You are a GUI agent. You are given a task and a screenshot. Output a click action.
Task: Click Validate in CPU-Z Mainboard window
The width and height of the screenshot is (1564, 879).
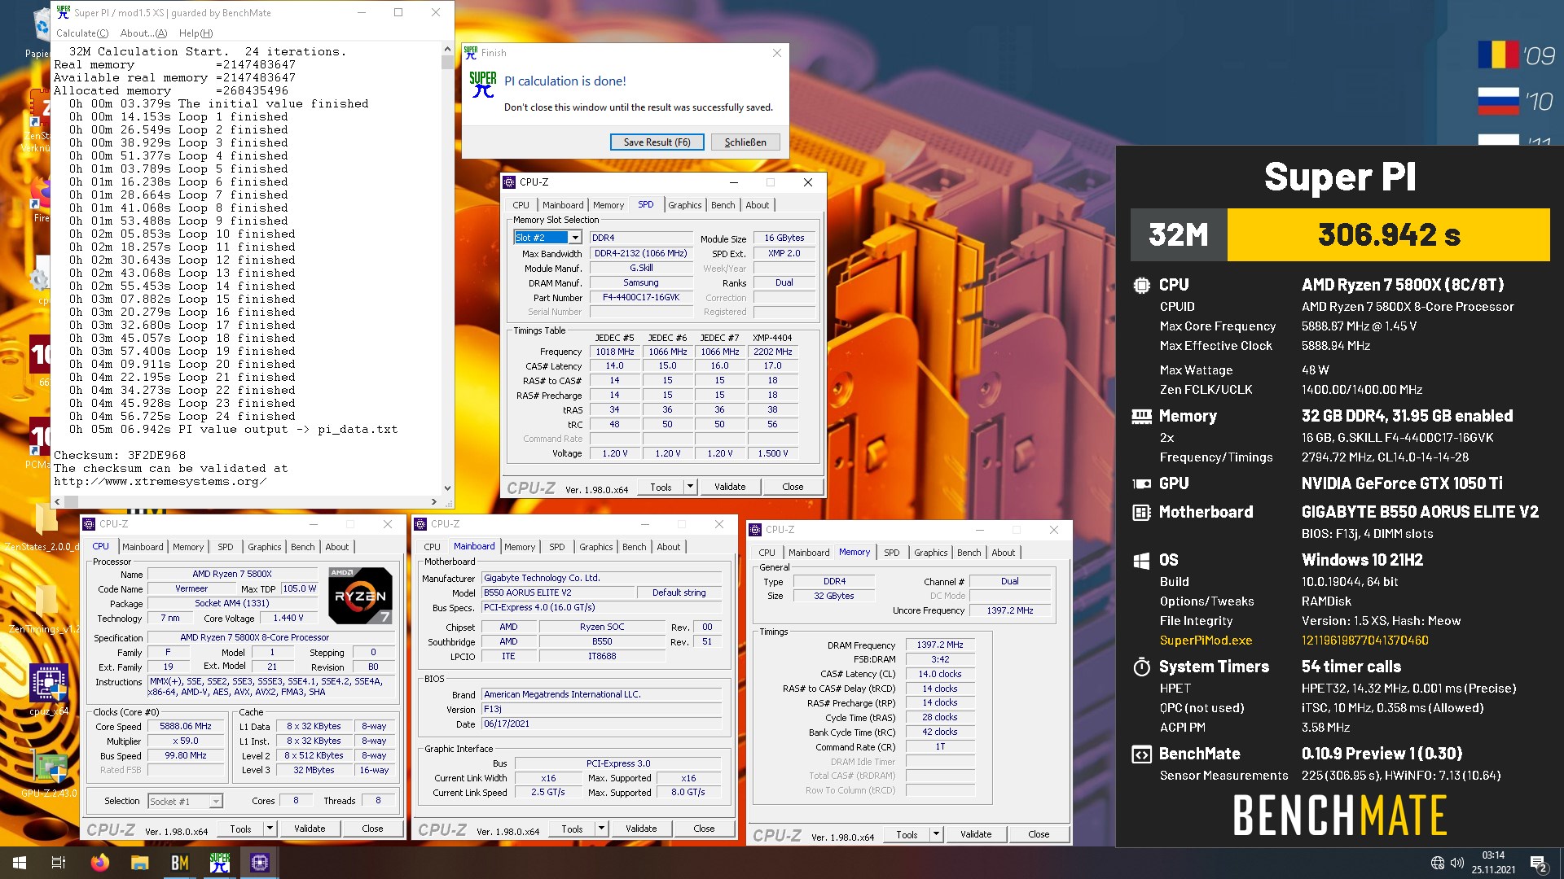point(641,829)
